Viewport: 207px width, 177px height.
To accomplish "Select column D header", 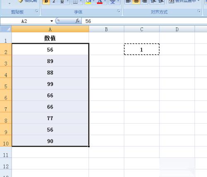I will [177, 29].
